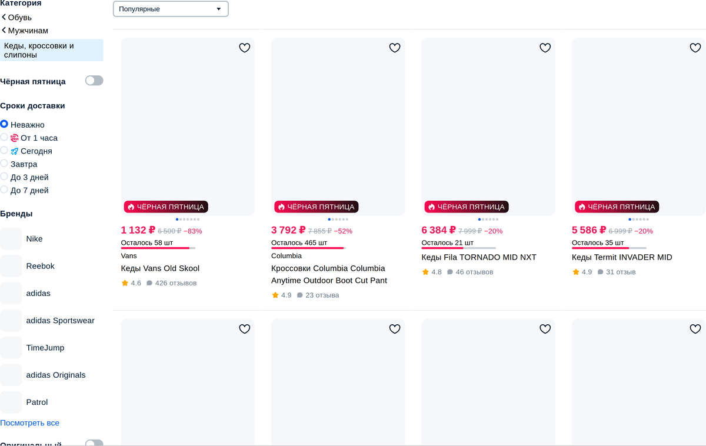This screenshot has height=446, width=706.
Task: Click adidas brand logo placeholder
Action: pyautogui.click(x=11, y=293)
